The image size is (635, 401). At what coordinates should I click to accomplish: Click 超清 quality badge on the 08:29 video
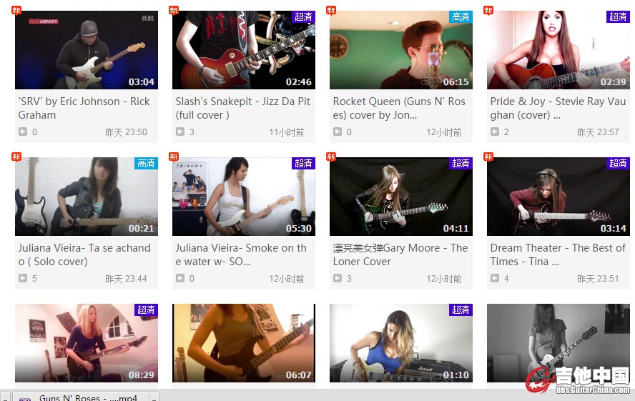click(x=146, y=310)
